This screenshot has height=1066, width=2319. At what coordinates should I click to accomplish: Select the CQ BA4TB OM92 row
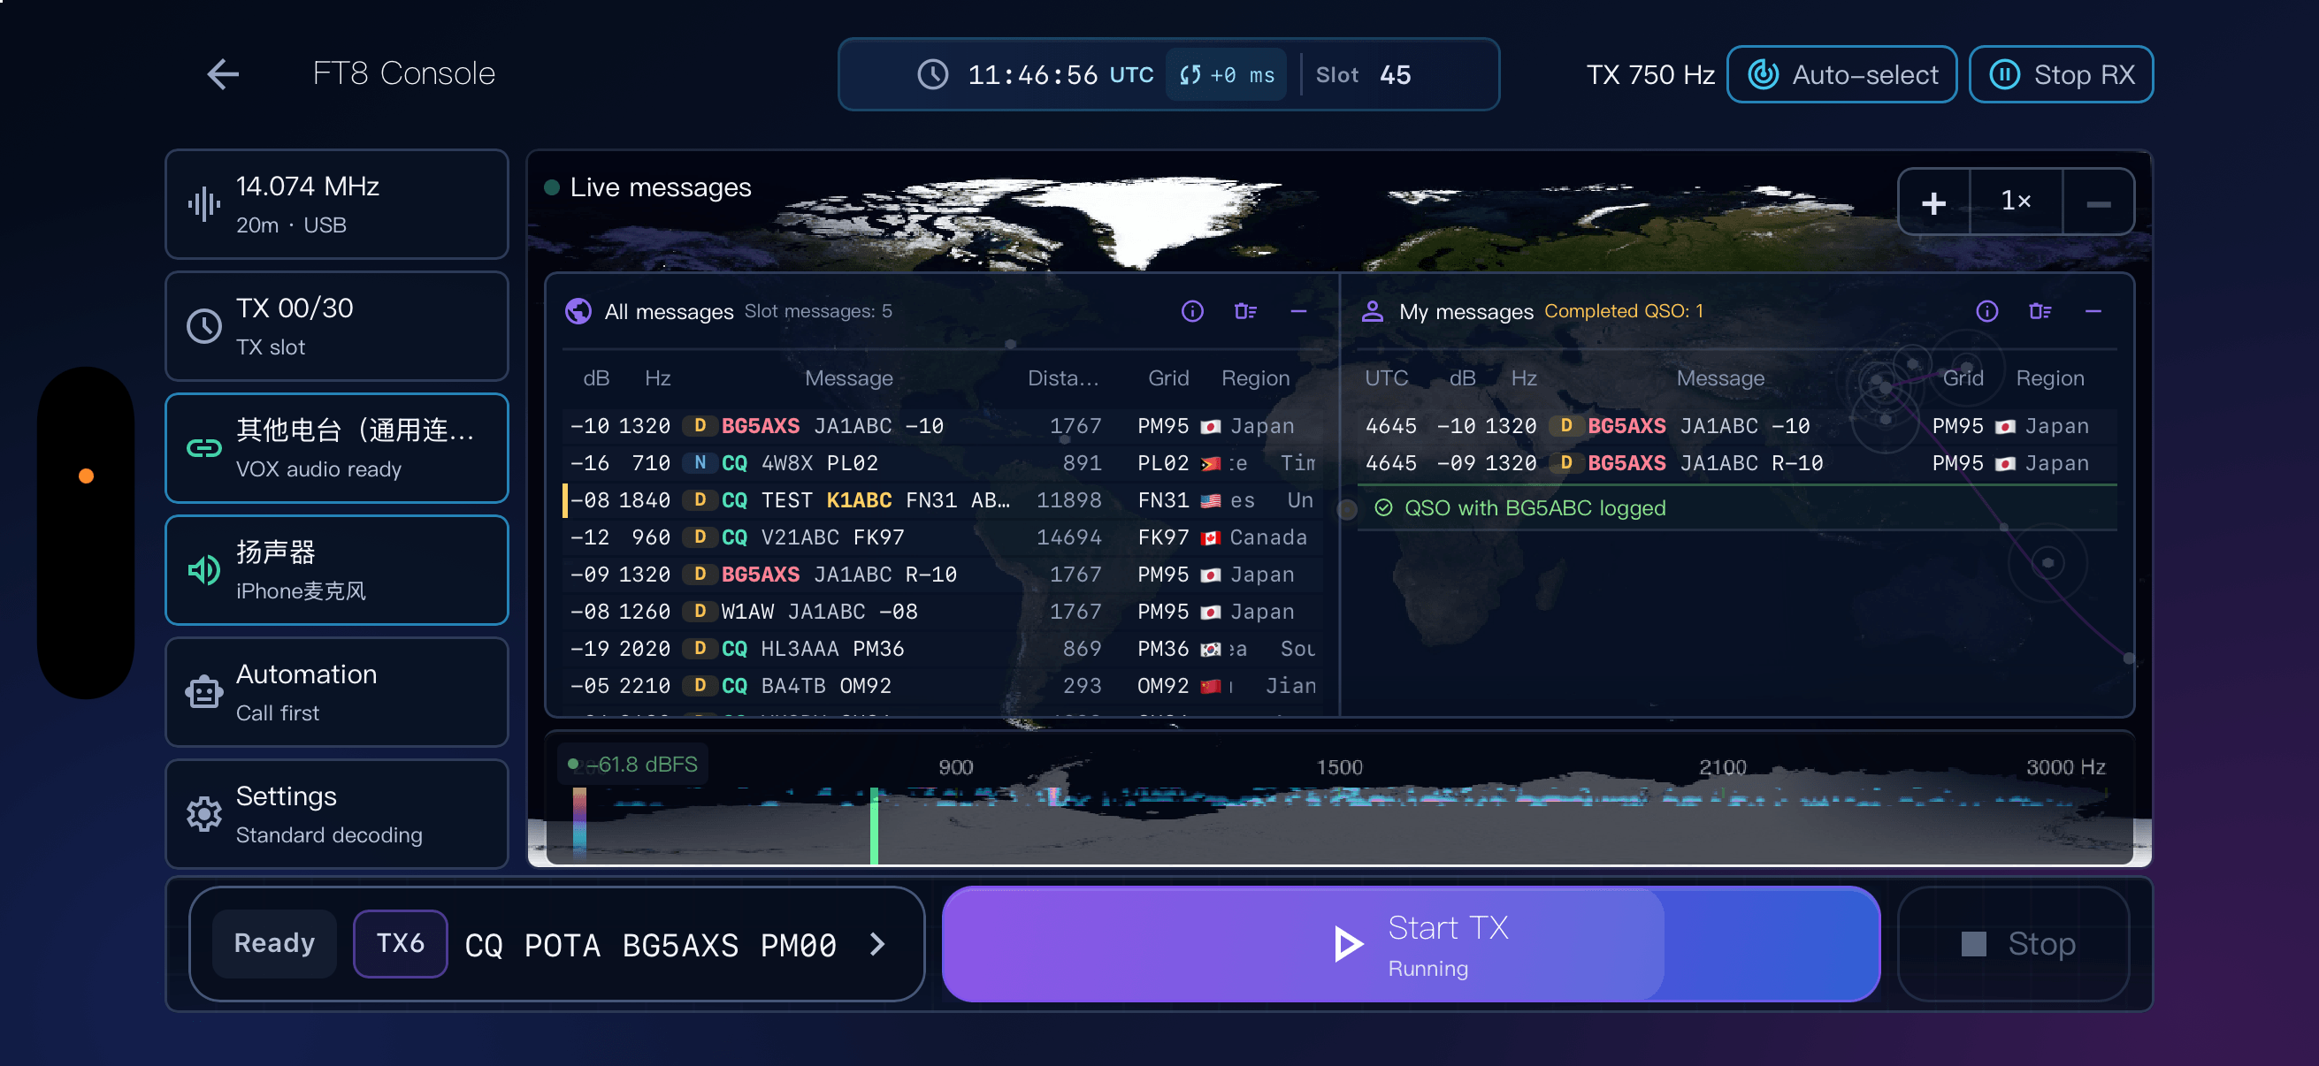[x=942, y=686]
